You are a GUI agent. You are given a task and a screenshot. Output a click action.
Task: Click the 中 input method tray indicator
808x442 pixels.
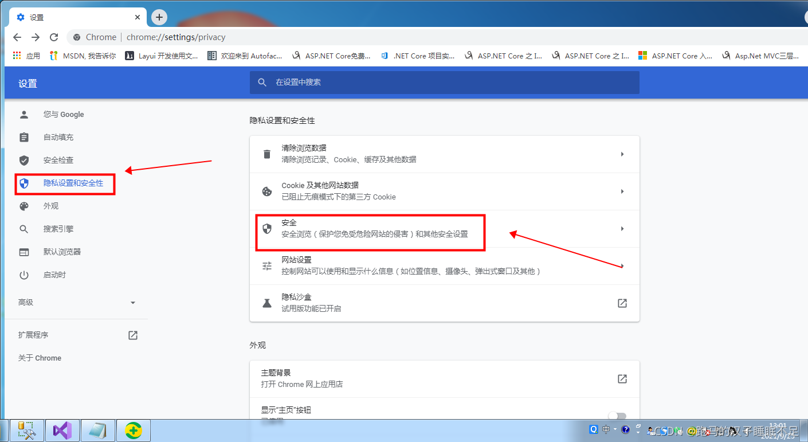606,429
